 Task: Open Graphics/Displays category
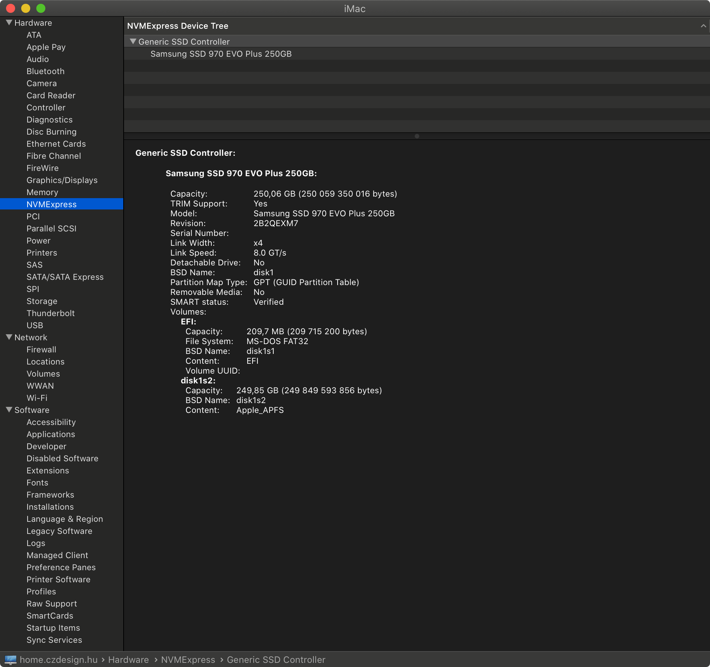click(62, 180)
